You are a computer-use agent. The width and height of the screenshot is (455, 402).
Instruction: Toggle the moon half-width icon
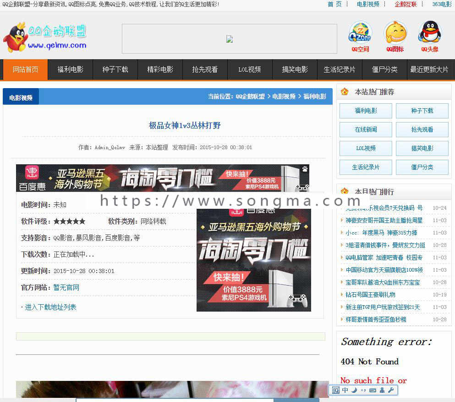pos(354,390)
